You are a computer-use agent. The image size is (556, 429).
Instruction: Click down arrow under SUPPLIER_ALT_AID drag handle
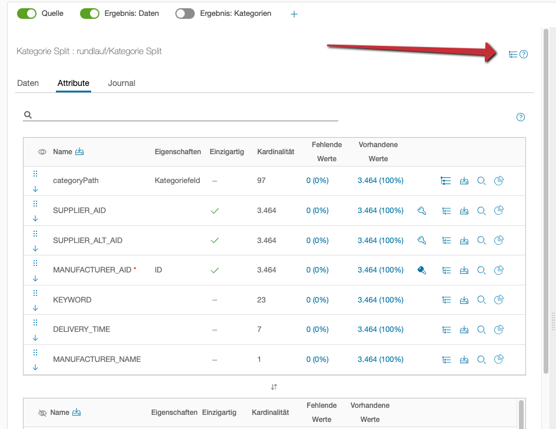[35, 248]
